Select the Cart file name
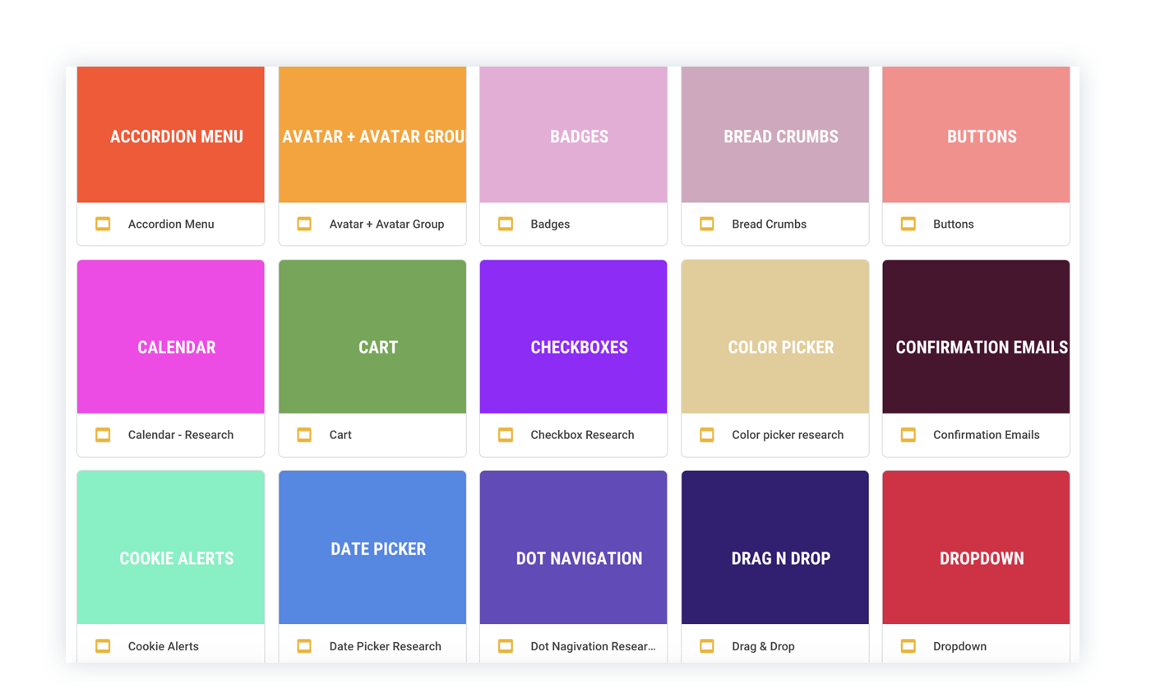 [x=340, y=435]
